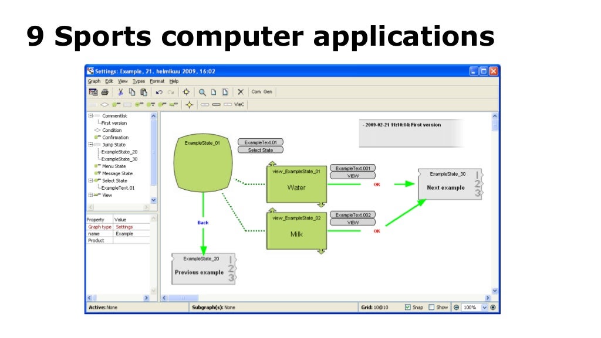601x338 pixels.
Task: Click the Paste clipboard icon
Action: (143, 92)
